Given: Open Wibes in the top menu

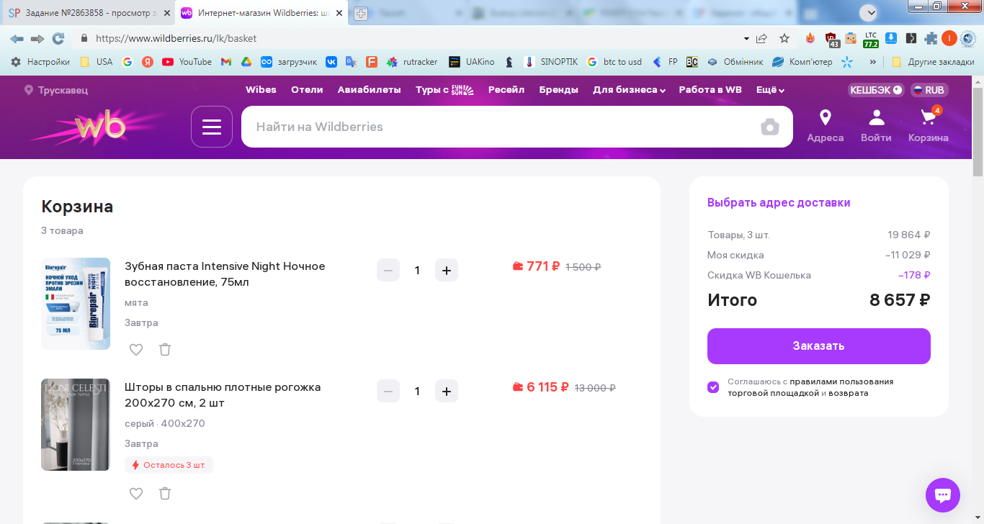Looking at the screenshot, I should pyautogui.click(x=261, y=90).
